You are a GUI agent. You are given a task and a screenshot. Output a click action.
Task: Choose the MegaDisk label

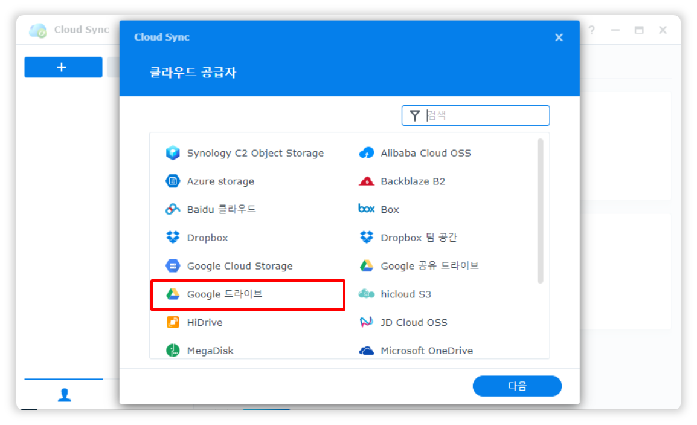pos(210,351)
